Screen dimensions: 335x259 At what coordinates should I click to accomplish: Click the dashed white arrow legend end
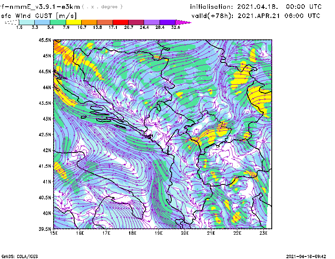[x=12, y=22]
